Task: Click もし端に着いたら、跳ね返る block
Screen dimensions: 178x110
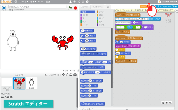Action: point(92,104)
